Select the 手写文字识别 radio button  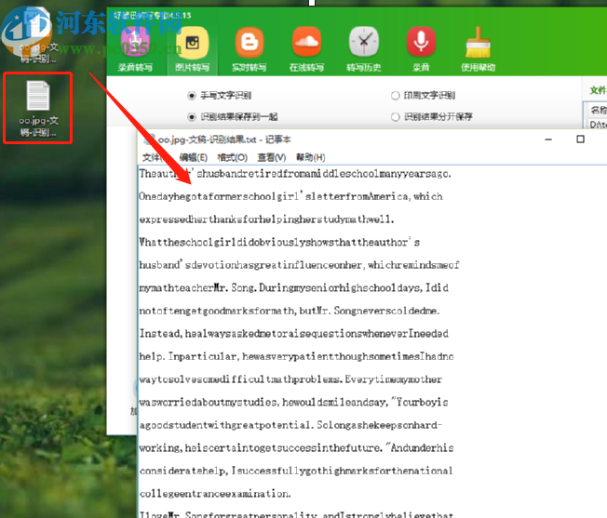click(192, 96)
